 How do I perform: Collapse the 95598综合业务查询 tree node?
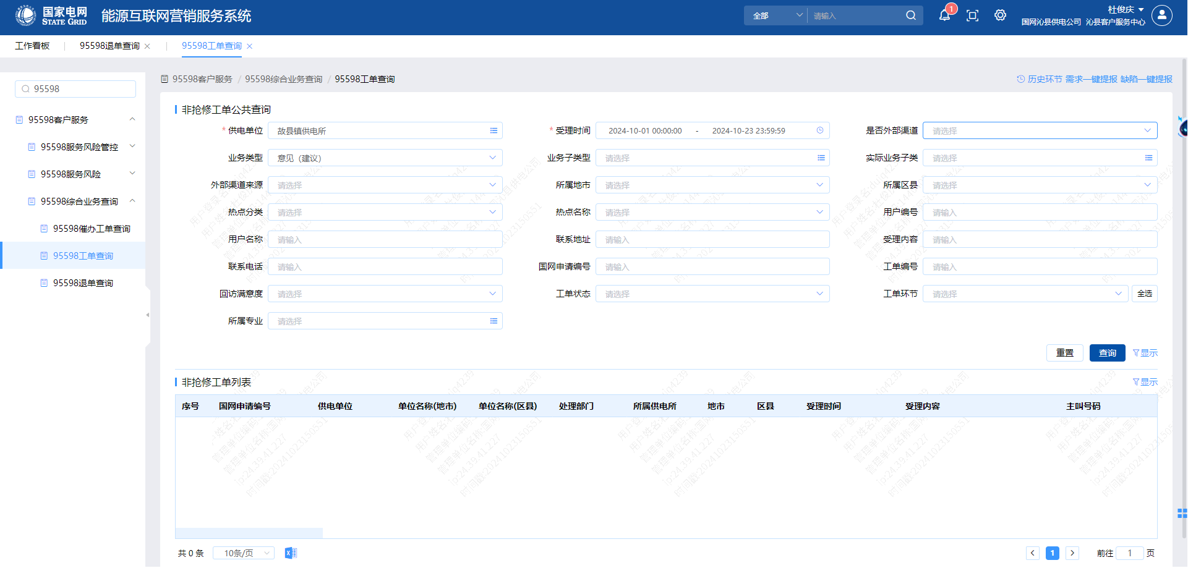point(132,201)
